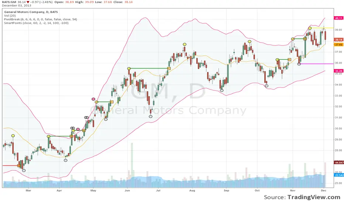This screenshot has width=344, height=203.
Task: Click the yellow pivot circle at late July high
Action: (185, 44)
